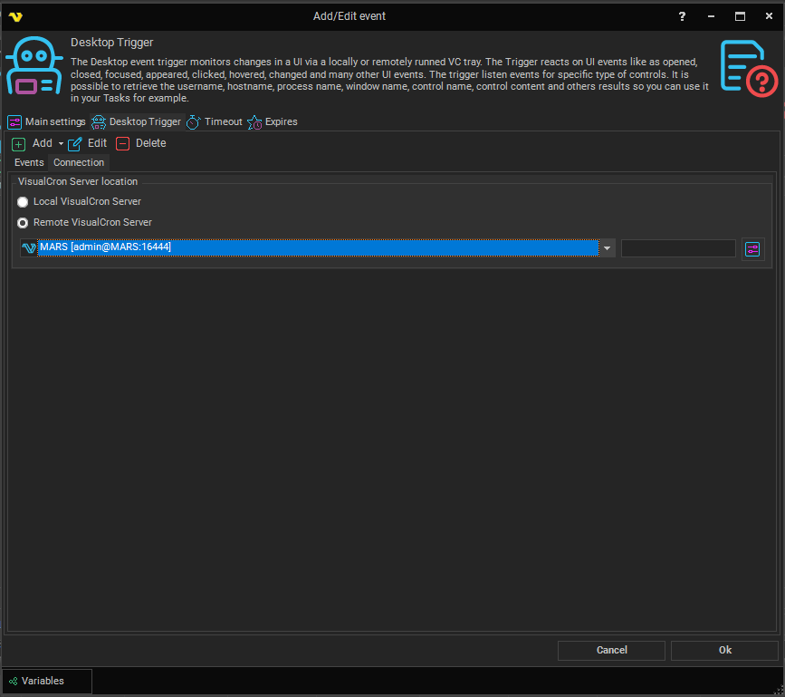Click the green Add plus icon

pyautogui.click(x=18, y=144)
